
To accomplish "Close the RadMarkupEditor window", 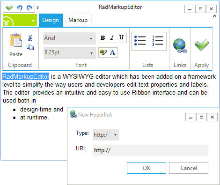I will pos(211,9).
